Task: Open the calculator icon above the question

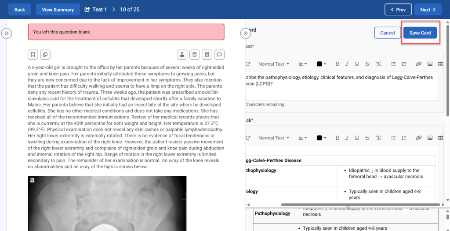Action: click(194, 54)
